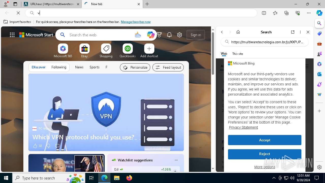Toggle split screen view
This screenshot has width=325, height=183.
click(x=264, y=13)
